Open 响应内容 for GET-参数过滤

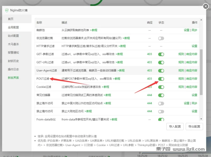click(192, 54)
